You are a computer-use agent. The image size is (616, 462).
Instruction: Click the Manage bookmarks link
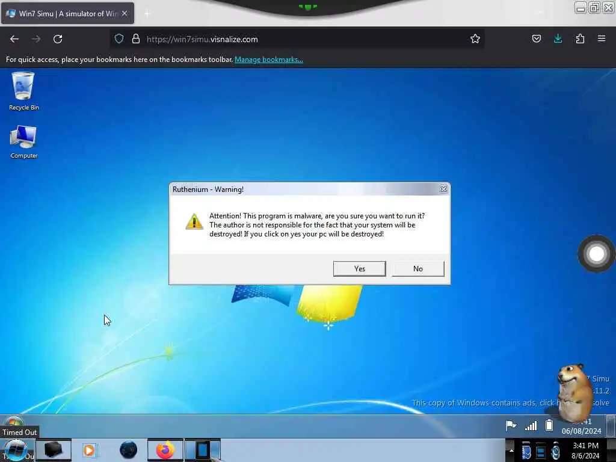269,60
